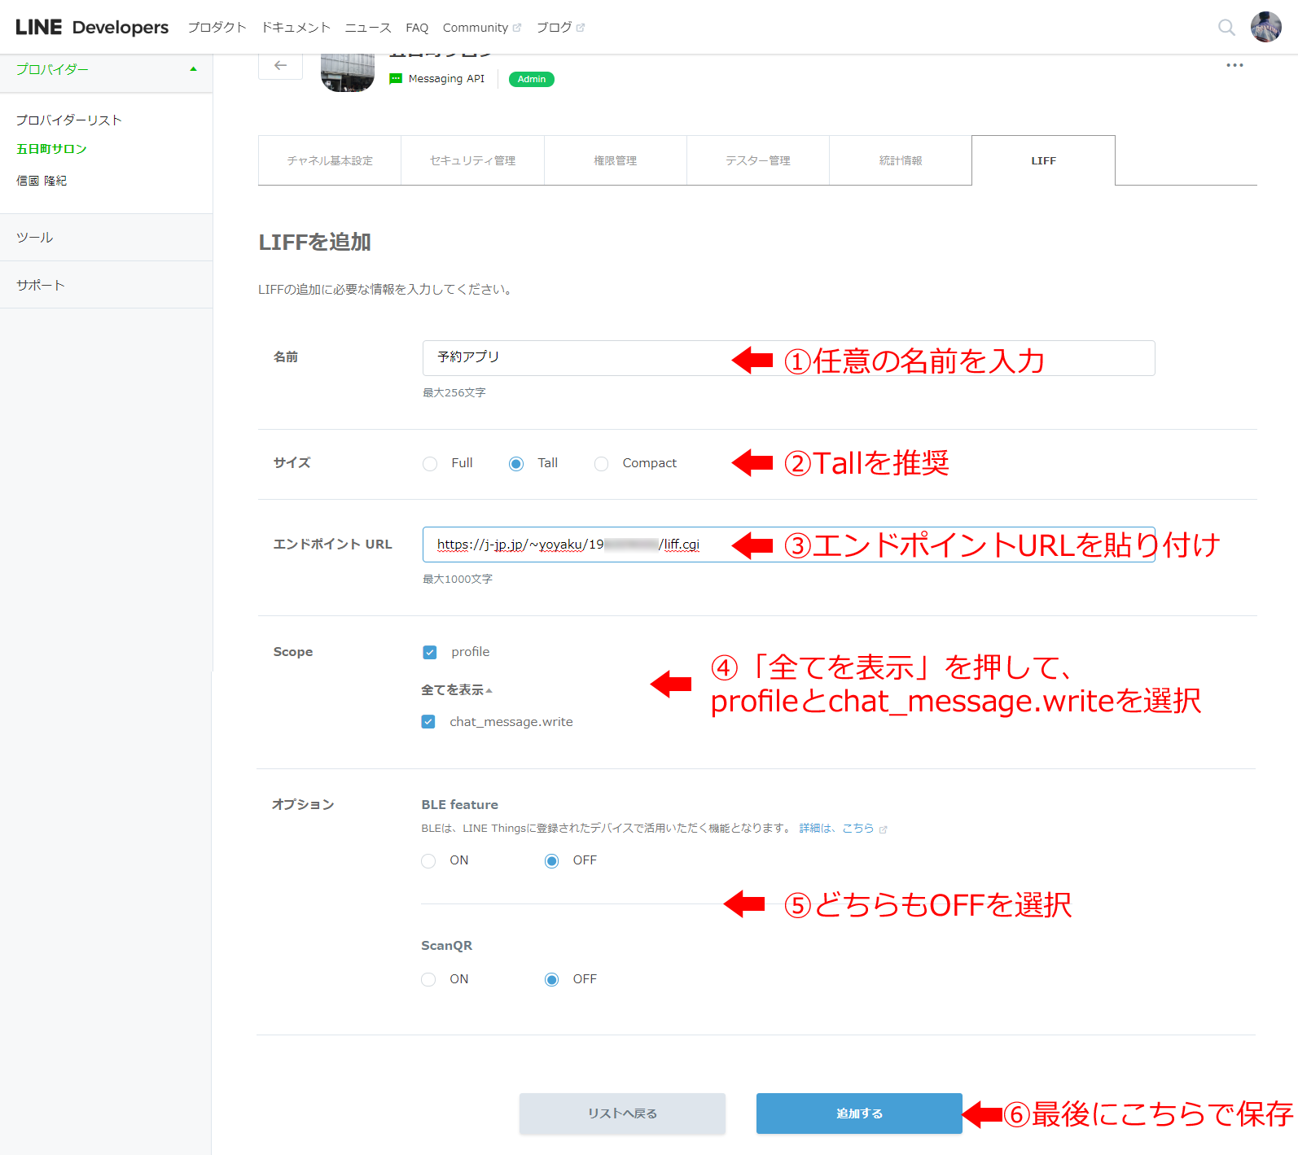Screen dimensions: 1298x1155
Task: Open the プロダクト menu
Action: tap(217, 28)
